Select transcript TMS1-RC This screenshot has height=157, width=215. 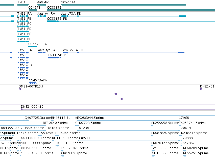tap(24, 24)
